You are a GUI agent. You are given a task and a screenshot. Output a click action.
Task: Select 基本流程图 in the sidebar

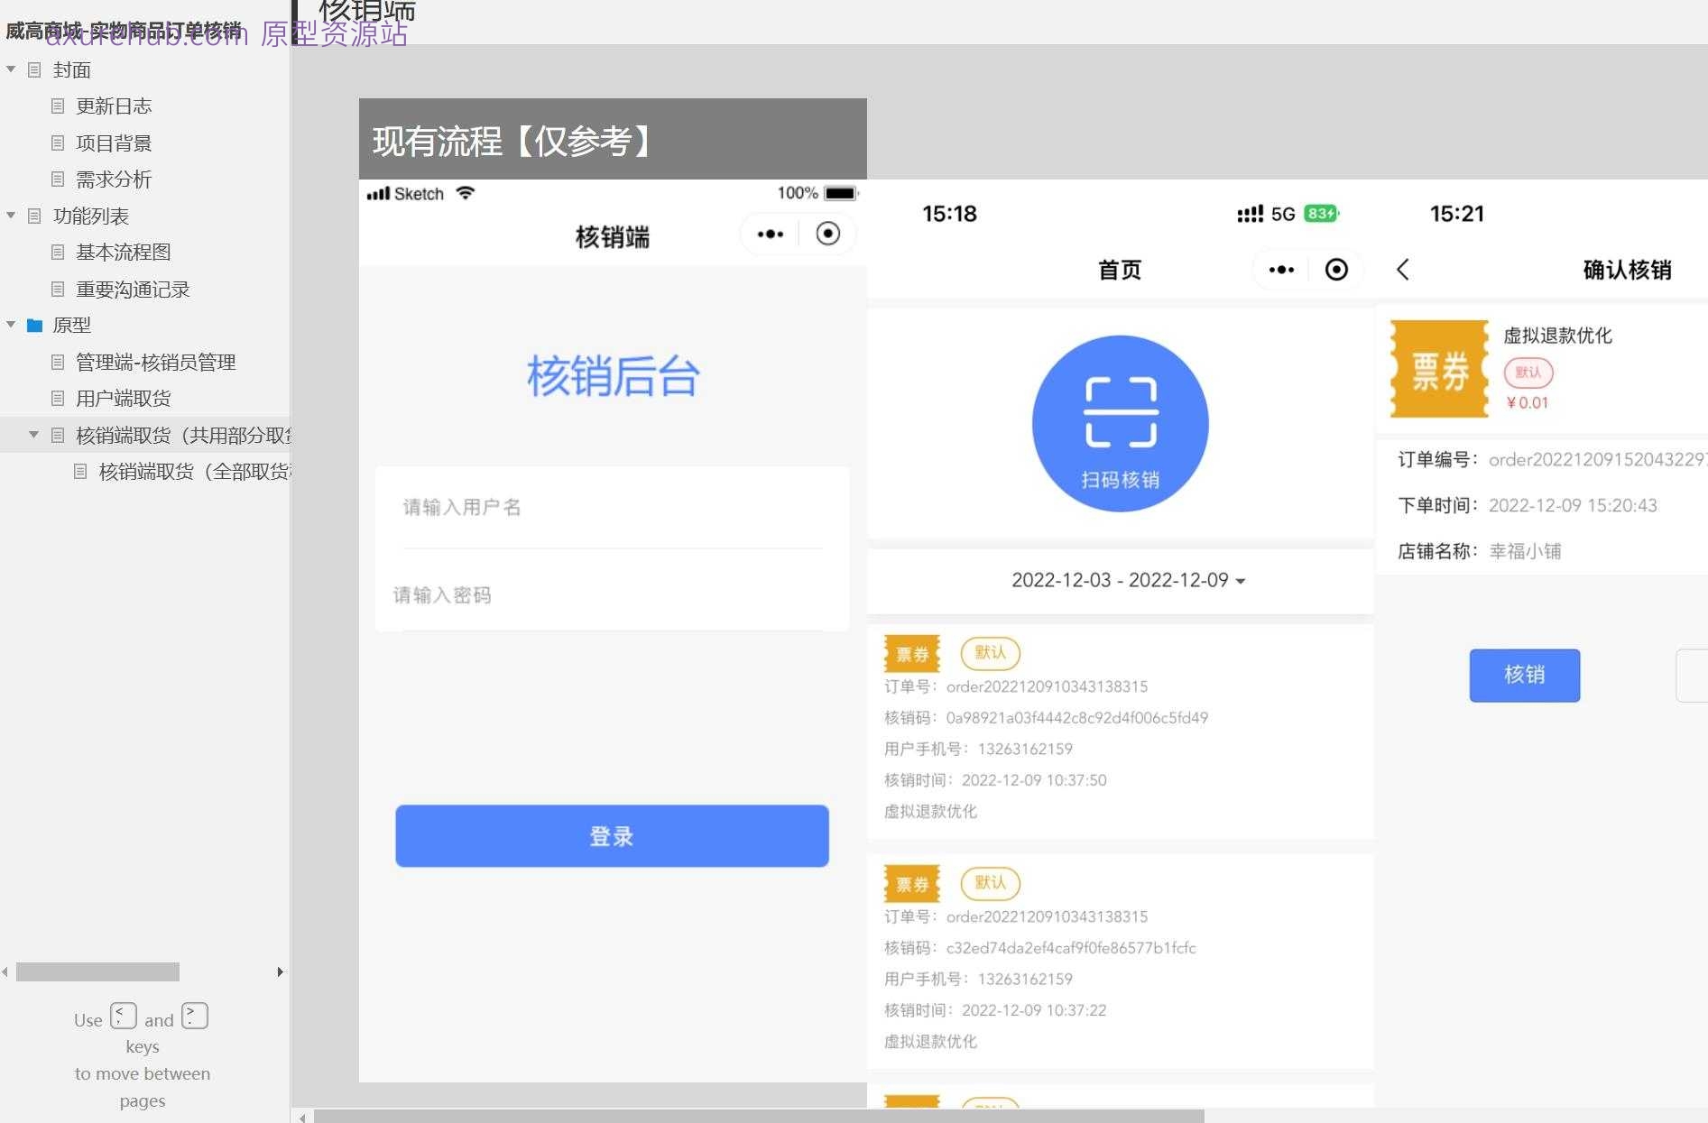click(124, 252)
